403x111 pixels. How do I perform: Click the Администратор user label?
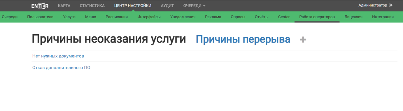coord(373,5)
